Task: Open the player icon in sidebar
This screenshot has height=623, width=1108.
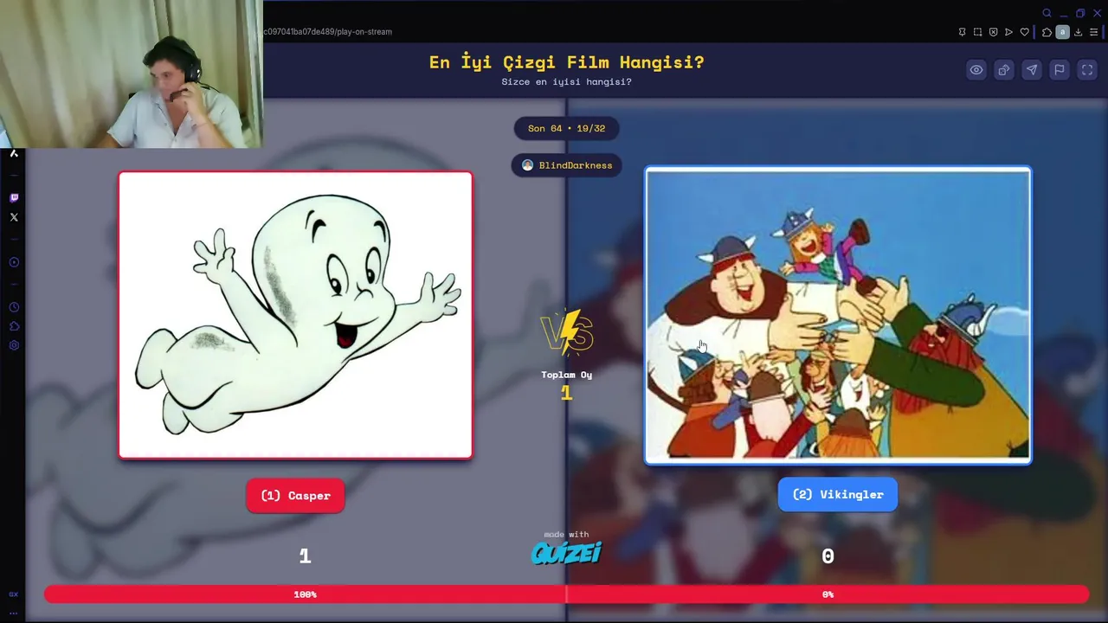Action: tap(14, 262)
